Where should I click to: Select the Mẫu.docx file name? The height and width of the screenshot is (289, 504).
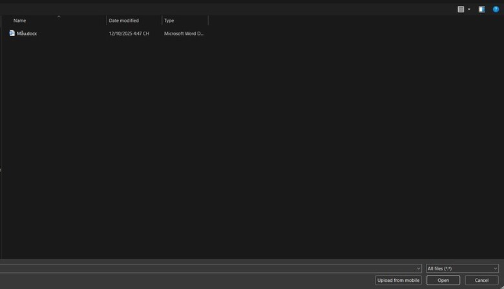pos(26,33)
